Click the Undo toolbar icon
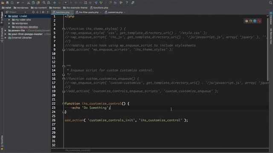 point(18,3)
